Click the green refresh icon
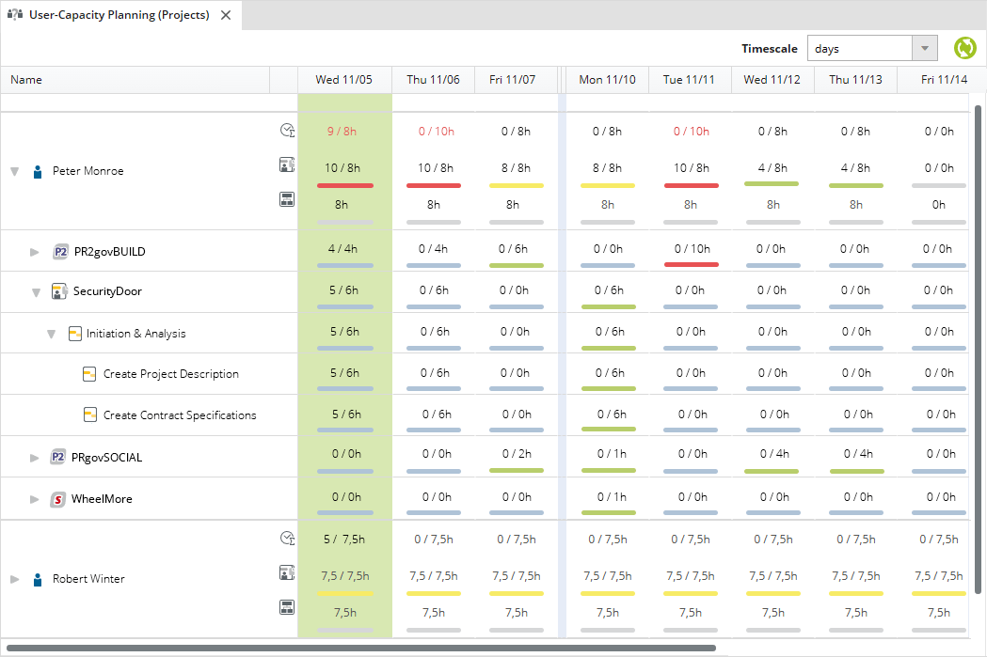 pyautogui.click(x=965, y=49)
